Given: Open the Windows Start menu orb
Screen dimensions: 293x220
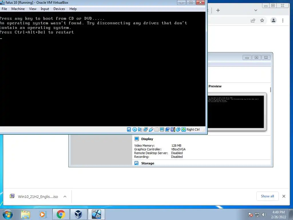Looking at the screenshot, I should coord(8,214).
